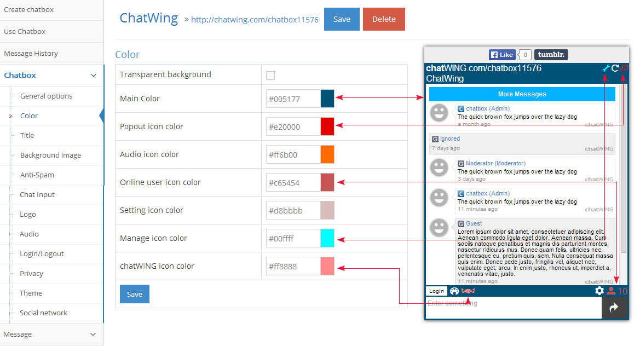The height and width of the screenshot is (346, 640).
Task: Click the Main Color hex field #005177
Action: coord(293,99)
